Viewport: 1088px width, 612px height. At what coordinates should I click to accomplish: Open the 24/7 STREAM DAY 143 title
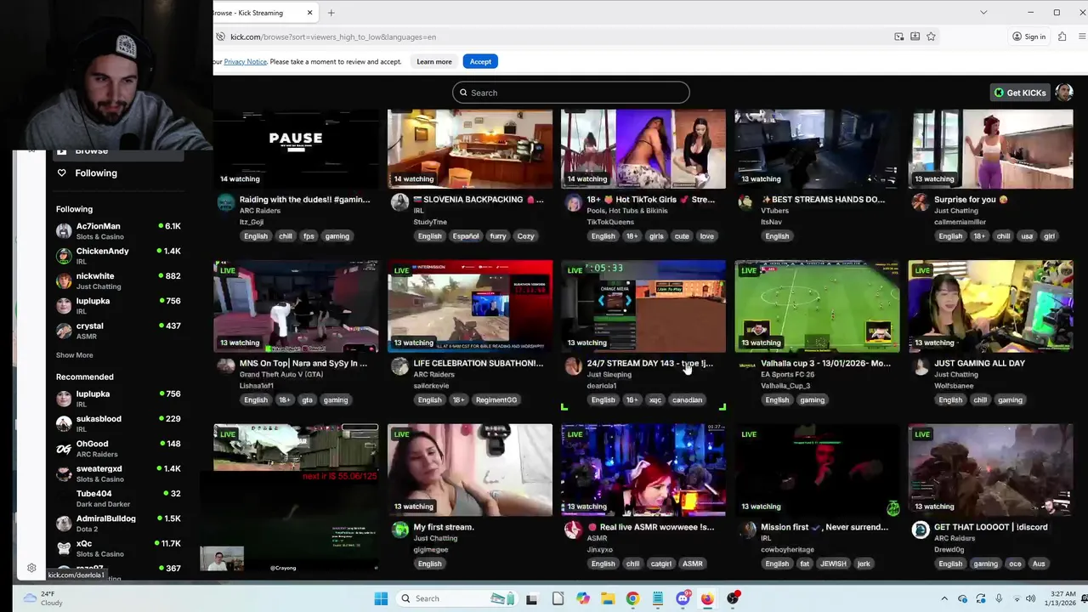[649, 363]
